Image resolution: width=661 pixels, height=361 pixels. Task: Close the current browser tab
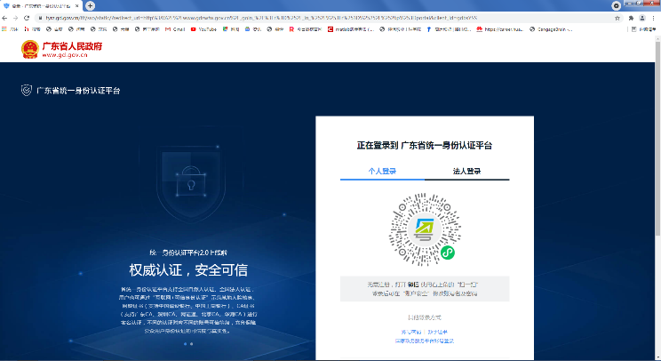coord(76,6)
